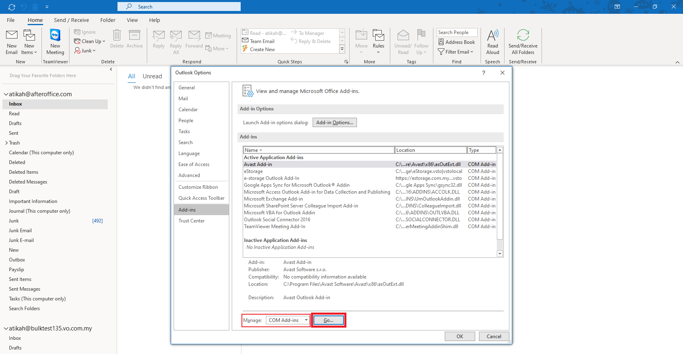Image resolution: width=683 pixels, height=354 pixels.
Task: Open TeamViewer New Meeting icon
Action: [x=55, y=36]
